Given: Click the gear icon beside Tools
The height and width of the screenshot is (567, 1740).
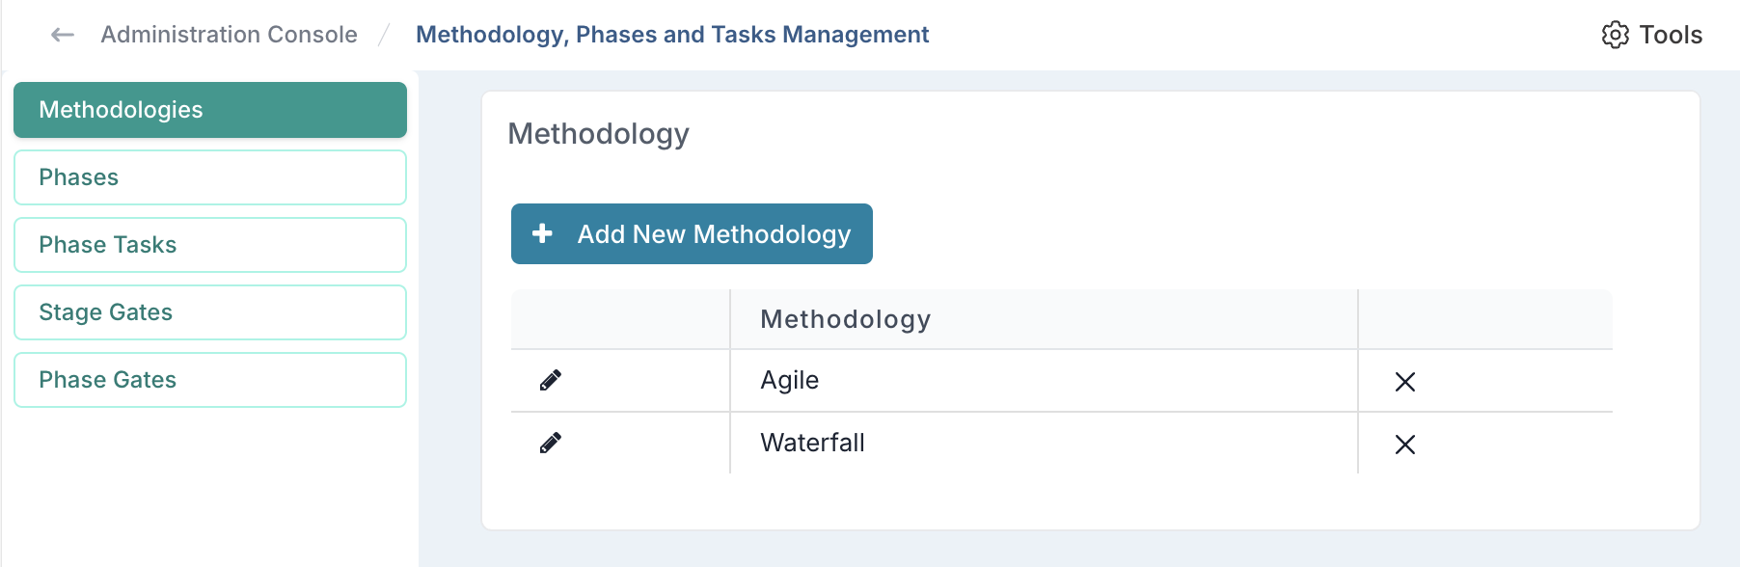Looking at the screenshot, I should click(1615, 35).
